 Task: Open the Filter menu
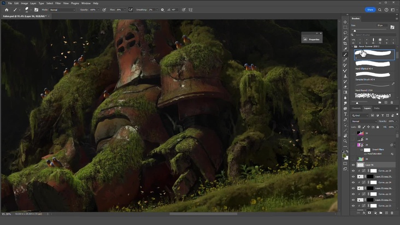[x=58, y=3]
